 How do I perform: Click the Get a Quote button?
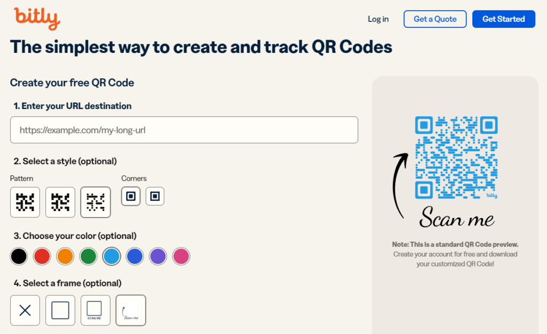coord(435,19)
